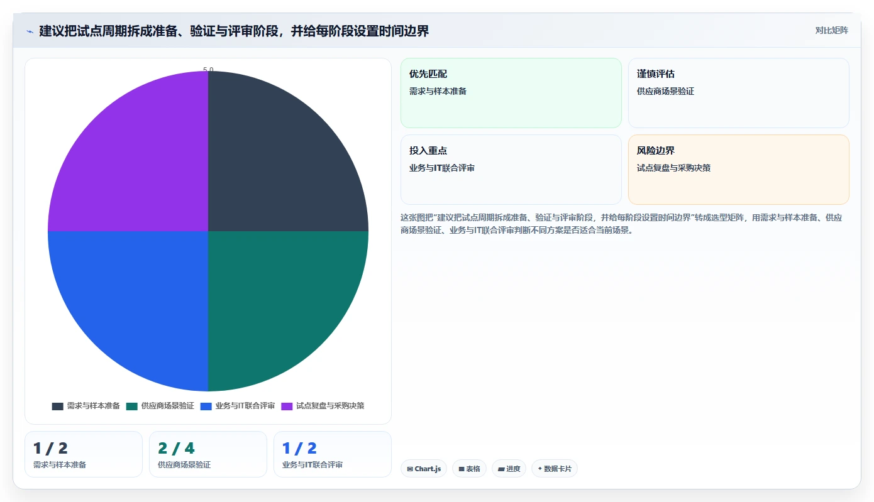Click 供应商场景验证 legend label text
Image resolution: width=874 pixels, height=502 pixels.
point(167,406)
